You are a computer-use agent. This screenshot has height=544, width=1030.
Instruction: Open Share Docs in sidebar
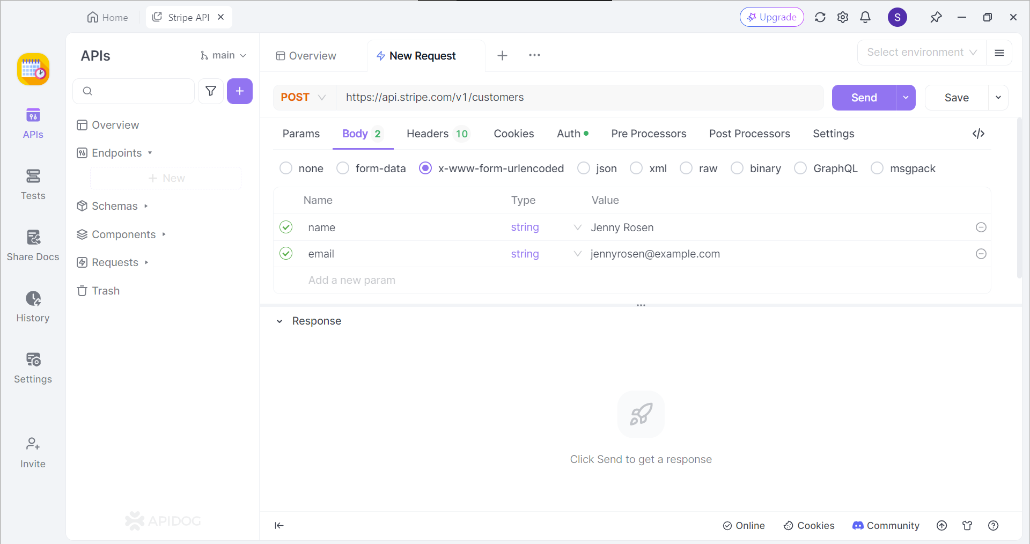coord(33,246)
